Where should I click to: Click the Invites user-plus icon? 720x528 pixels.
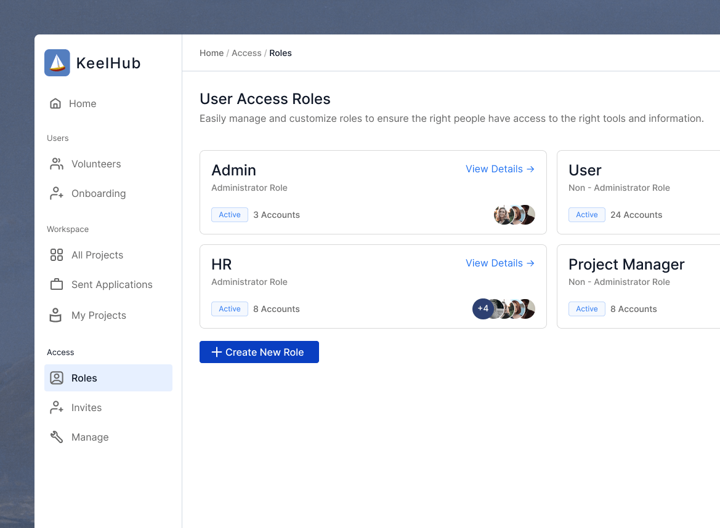point(57,407)
